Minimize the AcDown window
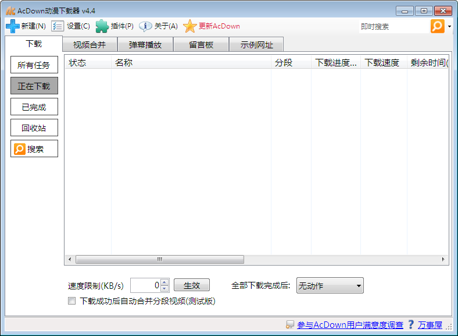458x336 pixels. [x=405, y=11]
